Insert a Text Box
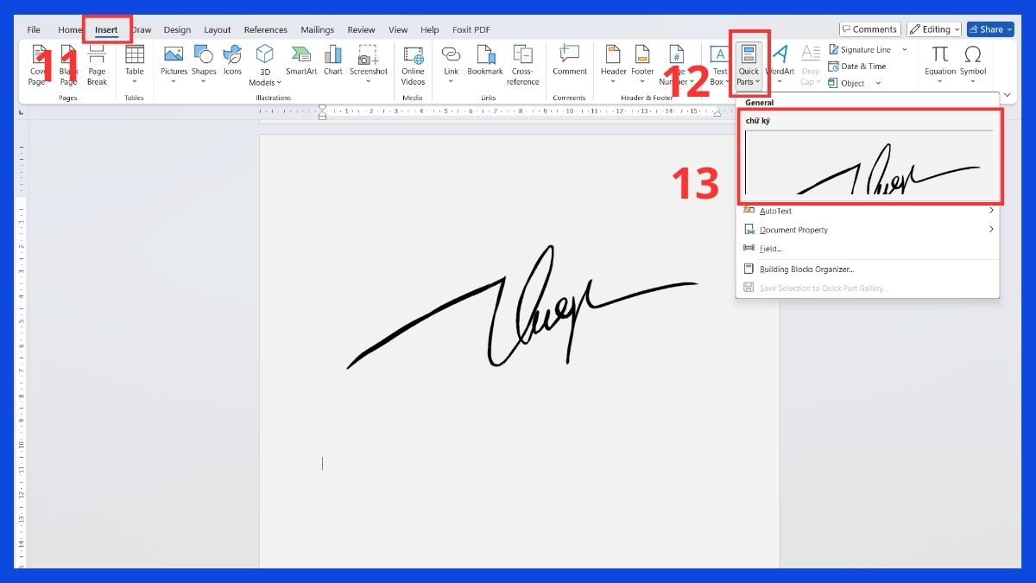This screenshot has width=1036, height=583. pyautogui.click(x=720, y=66)
